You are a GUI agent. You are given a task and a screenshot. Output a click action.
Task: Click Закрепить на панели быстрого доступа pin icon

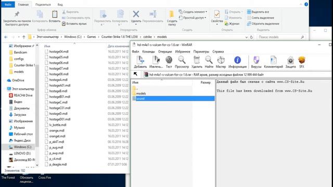[x=17, y=14]
